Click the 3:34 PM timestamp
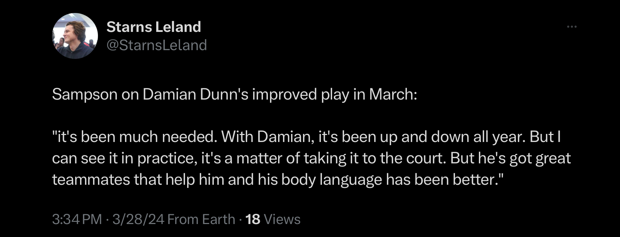 pos(77,219)
